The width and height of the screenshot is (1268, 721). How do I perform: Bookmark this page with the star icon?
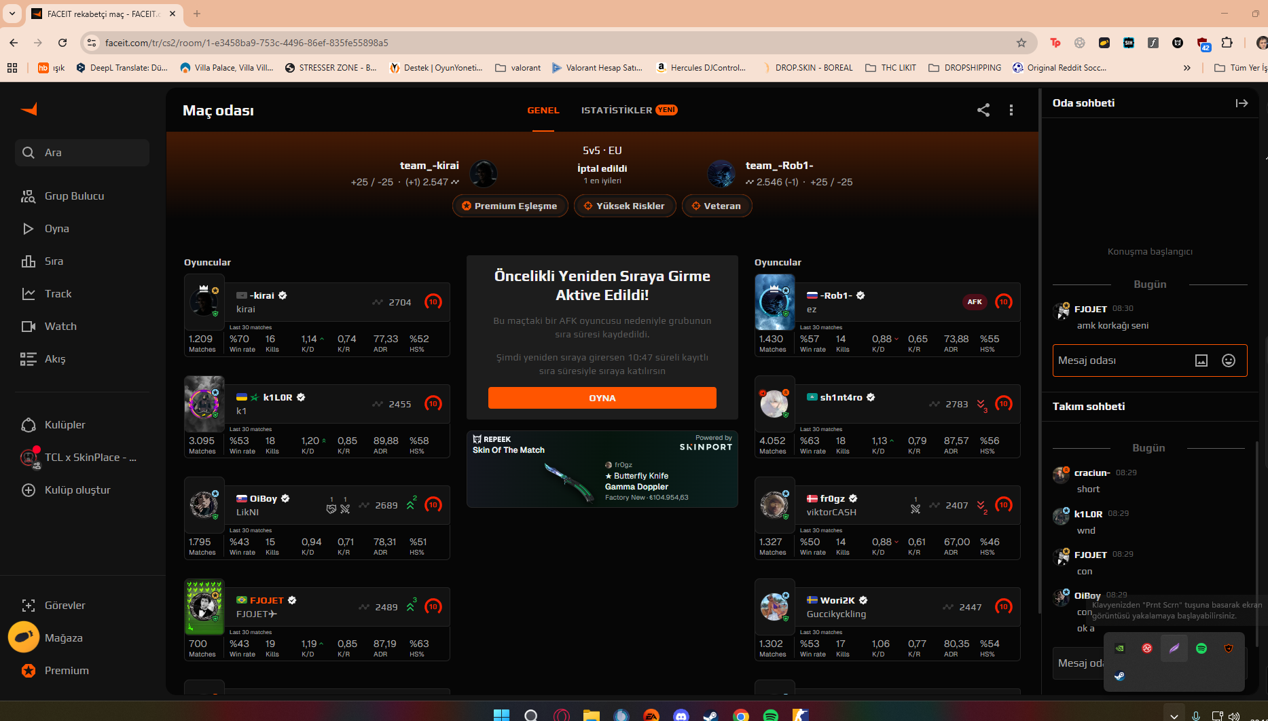pyautogui.click(x=1021, y=43)
